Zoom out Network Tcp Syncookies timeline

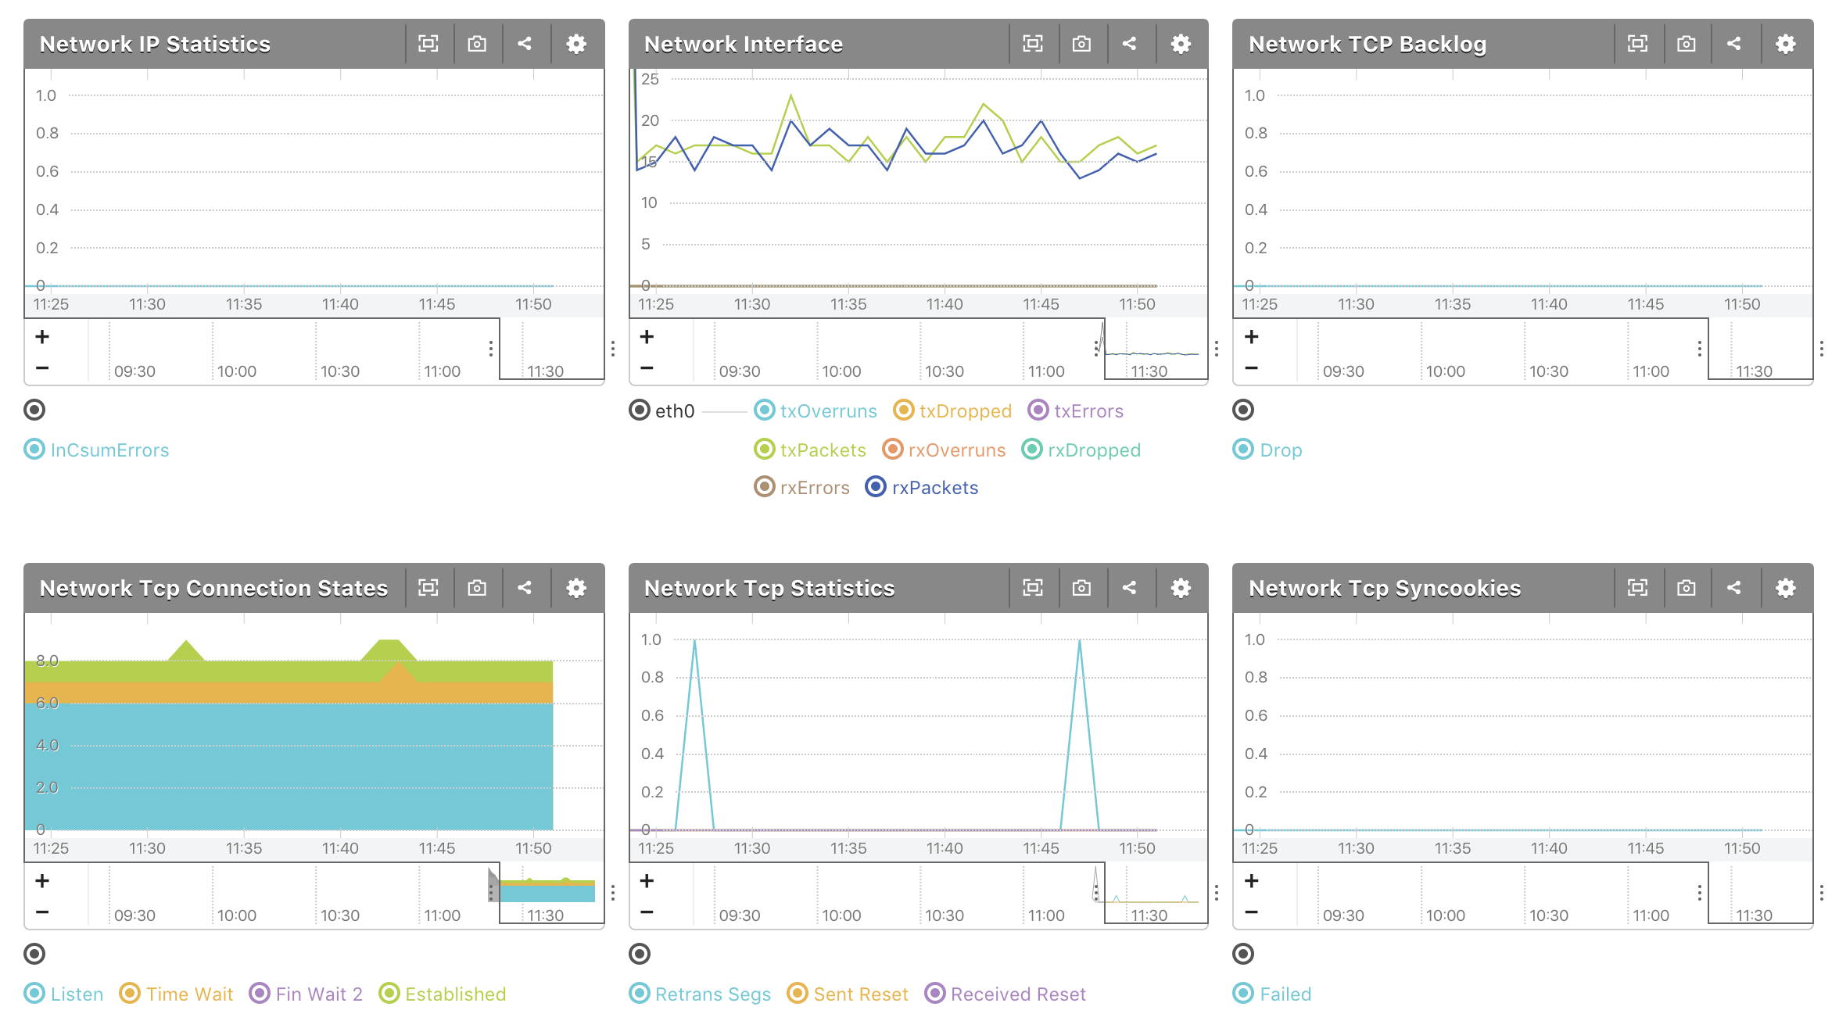click(1251, 912)
